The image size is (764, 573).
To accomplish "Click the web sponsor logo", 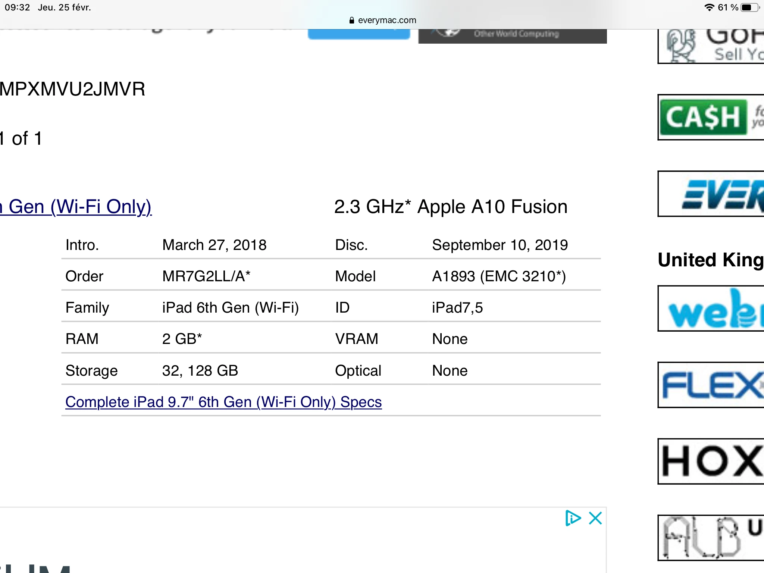I will click(711, 309).
